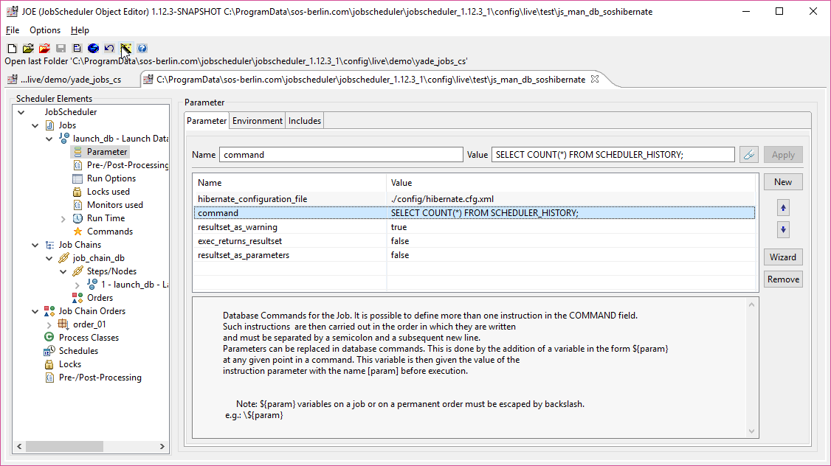Click the Run Time clock icon

[x=77, y=218]
